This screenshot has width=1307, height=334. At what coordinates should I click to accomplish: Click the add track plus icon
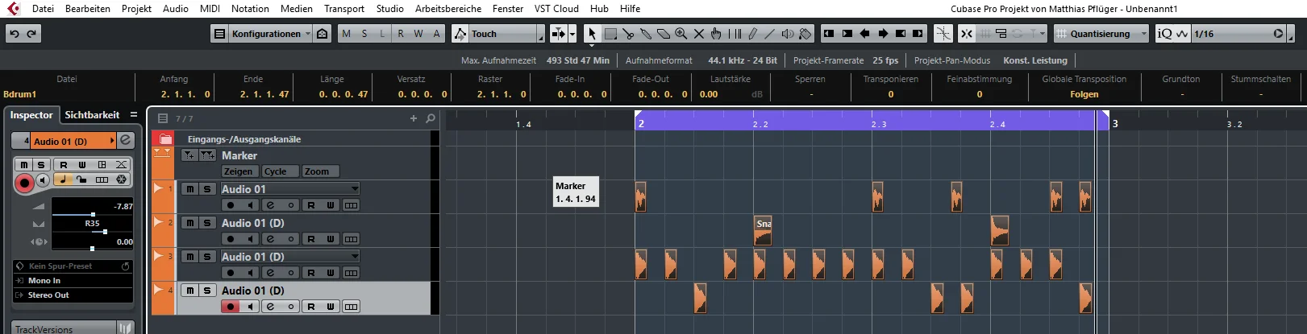pos(414,118)
